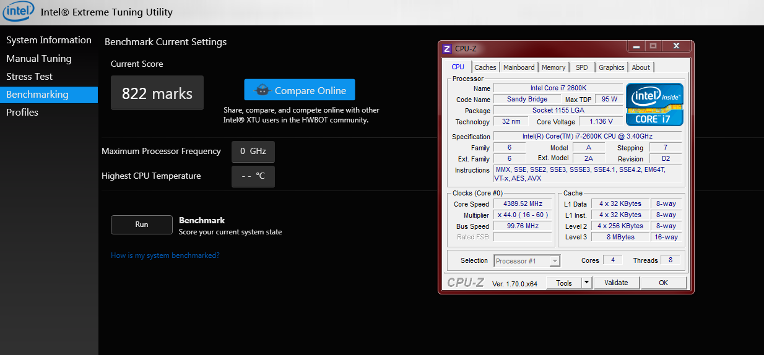Screen dimensions: 764x355
Task: Click the Tools button in CPU-Z
Action: click(x=564, y=283)
